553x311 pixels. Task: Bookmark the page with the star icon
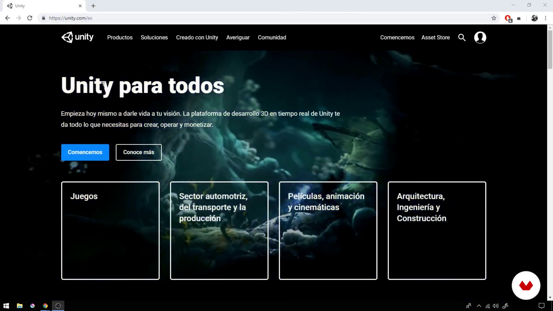(x=494, y=18)
